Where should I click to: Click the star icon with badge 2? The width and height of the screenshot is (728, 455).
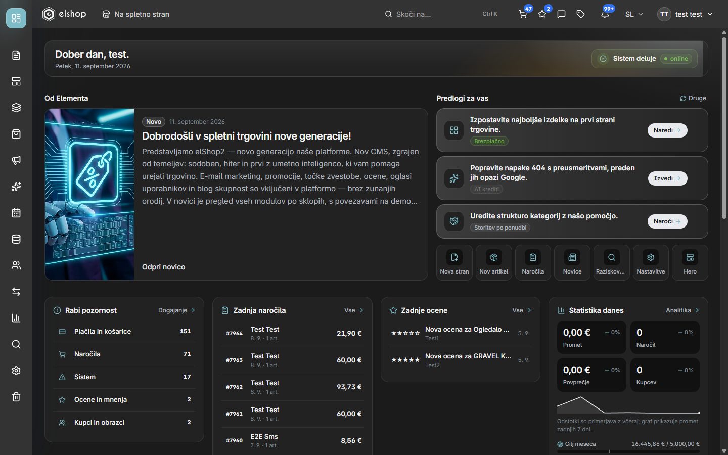pyautogui.click(x=542, y=14)
